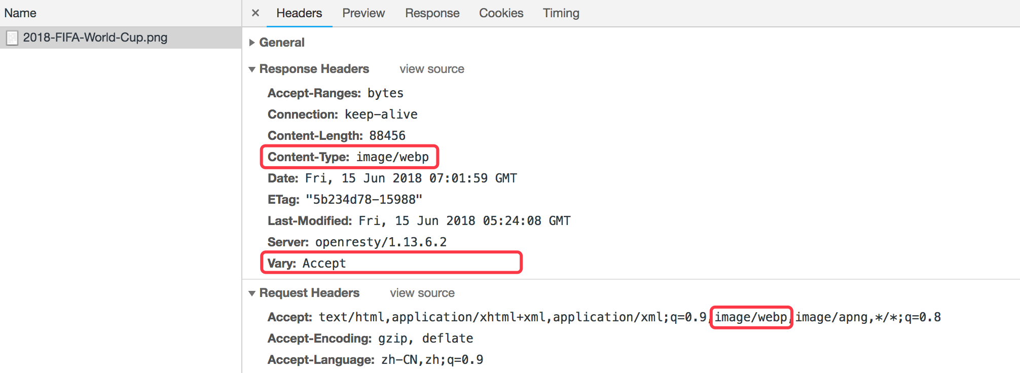Viewport: 1020px width, 373px height.
Task: Select the Accept-Encoding: gzip, deflate line
Action: tap(371, 339)
